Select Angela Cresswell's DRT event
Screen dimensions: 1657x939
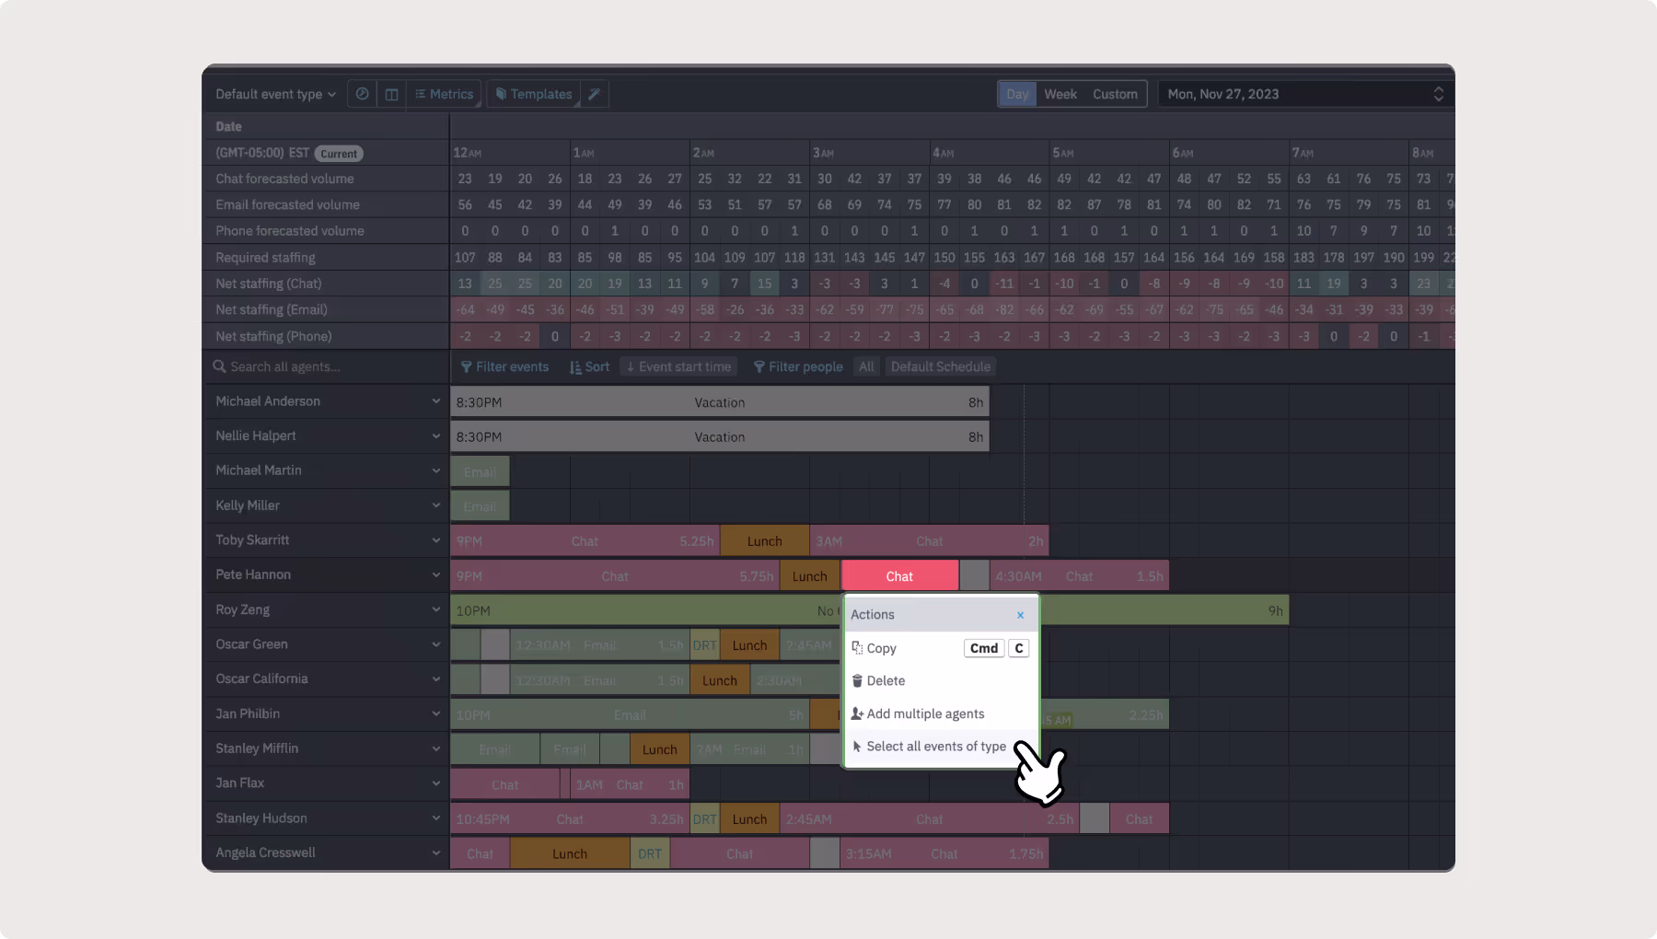click(650, 854)
